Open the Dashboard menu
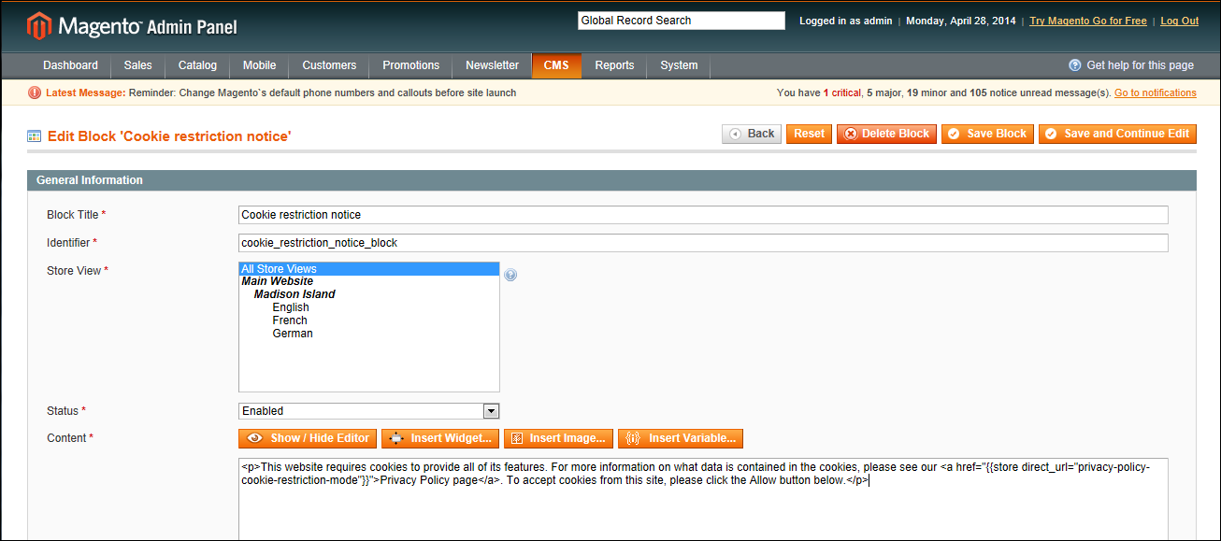 (70, 65)
